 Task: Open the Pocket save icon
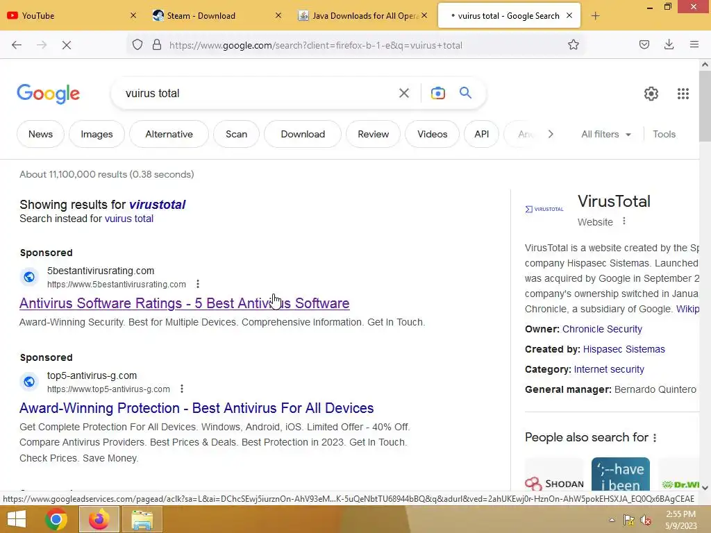tap(644, 44)
